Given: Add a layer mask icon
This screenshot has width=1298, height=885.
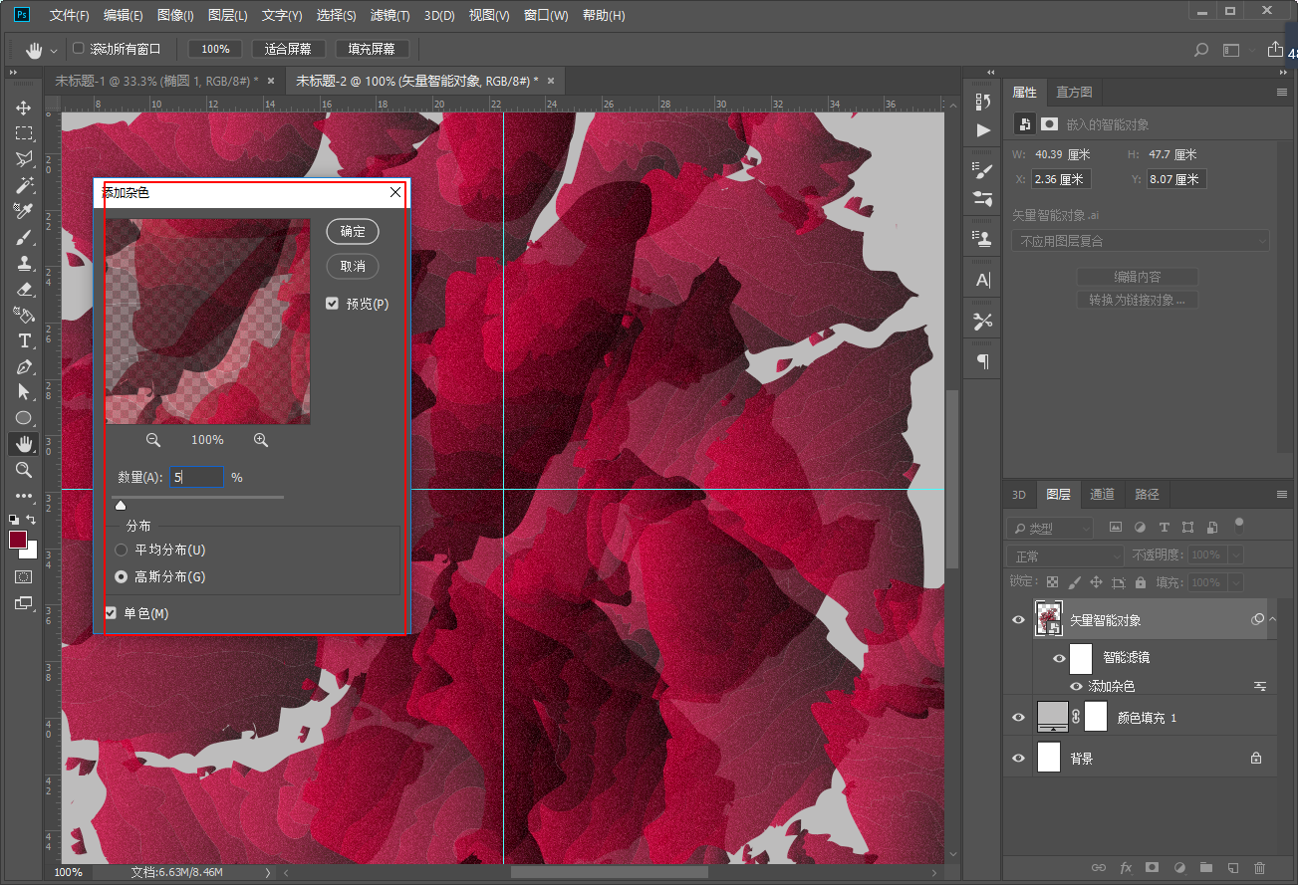Looking at the screenshot, I should (x=1153, y=868).
